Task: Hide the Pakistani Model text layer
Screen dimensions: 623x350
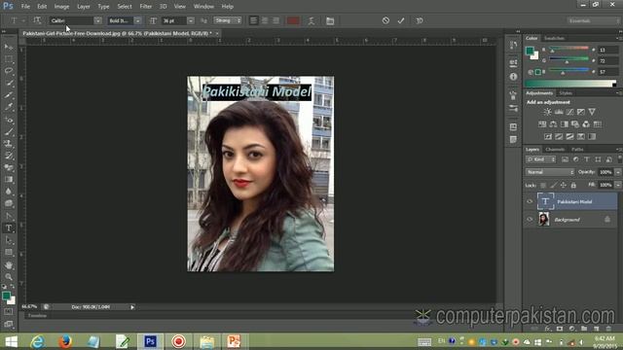Action: tap(530, 201)
